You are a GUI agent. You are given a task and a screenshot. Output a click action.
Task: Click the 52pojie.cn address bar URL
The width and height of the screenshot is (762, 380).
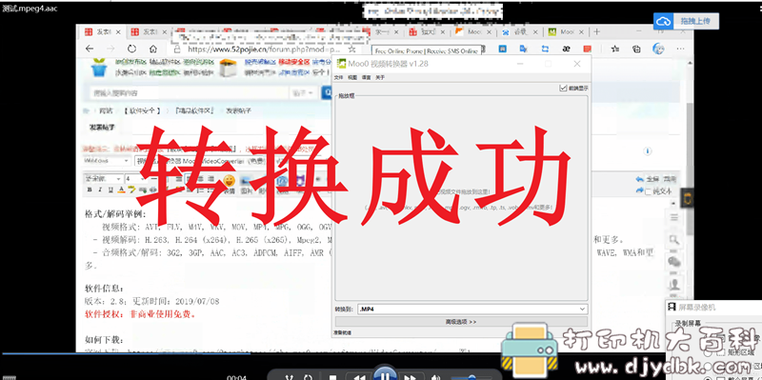[264, 50]
